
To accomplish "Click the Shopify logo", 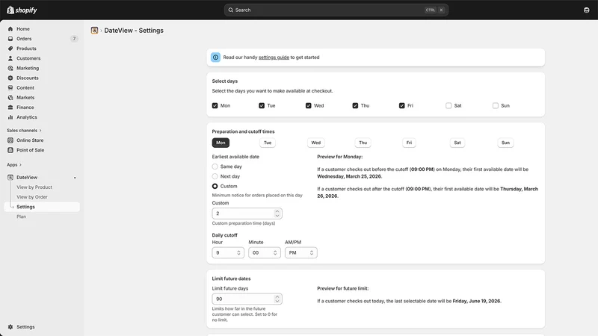I will point(22,10).
